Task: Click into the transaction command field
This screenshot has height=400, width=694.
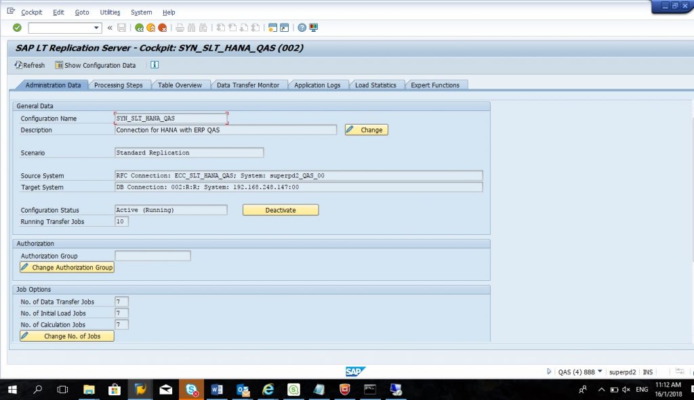Action: (61, 28)
